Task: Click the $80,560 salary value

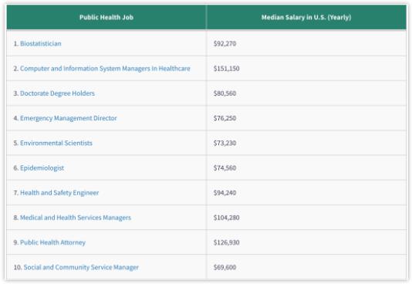Action: [x=225, y=93]
